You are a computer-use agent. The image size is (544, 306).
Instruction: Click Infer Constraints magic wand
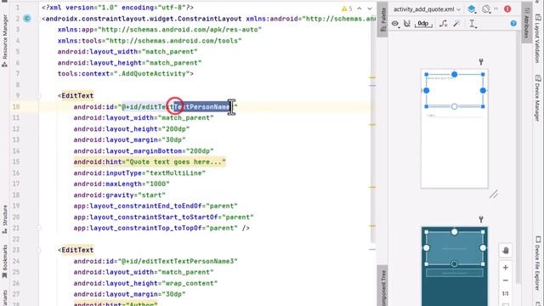(456, 24)
